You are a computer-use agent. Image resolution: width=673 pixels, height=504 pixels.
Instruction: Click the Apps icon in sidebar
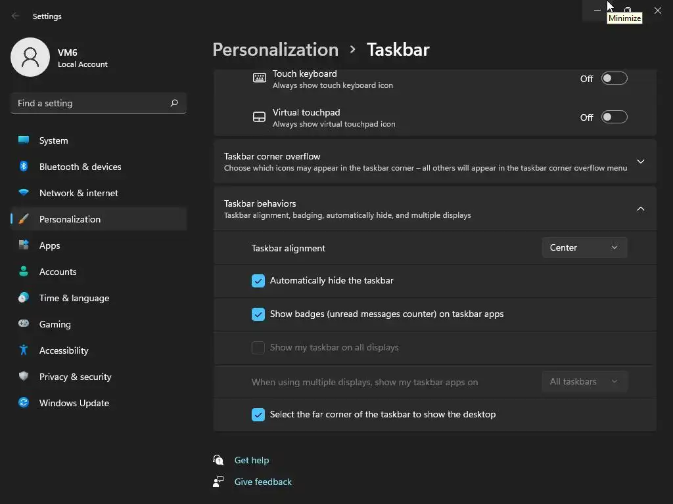click(24, 245)
